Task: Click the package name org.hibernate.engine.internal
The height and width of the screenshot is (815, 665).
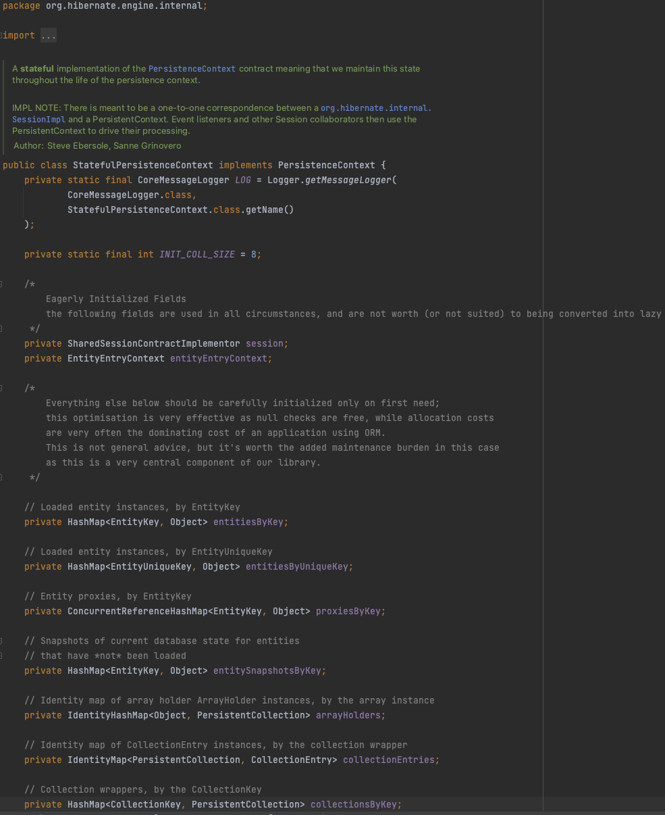Action: [124, 6]
